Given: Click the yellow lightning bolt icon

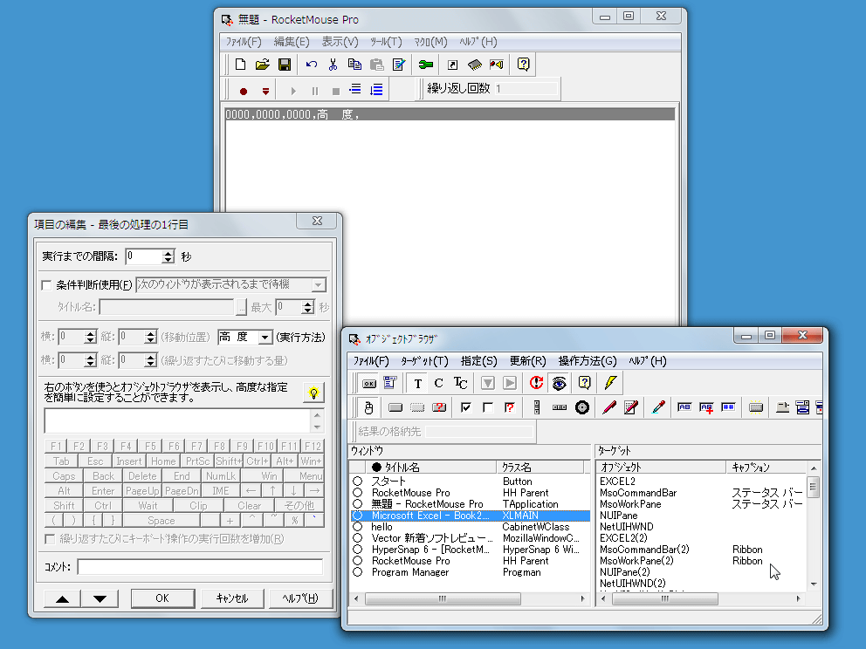Looking at the screenshot, I should click(x=610, y=382).
